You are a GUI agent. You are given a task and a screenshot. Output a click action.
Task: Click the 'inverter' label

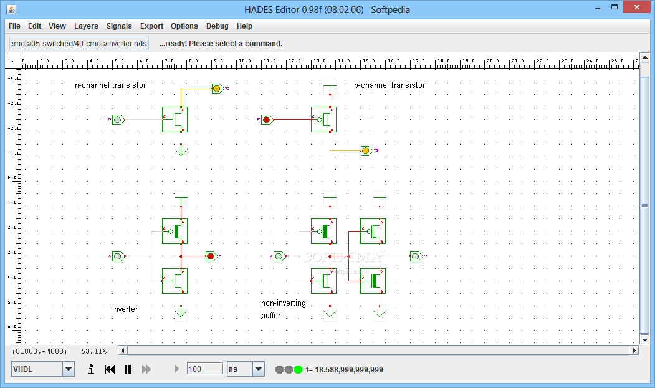click(x=125, y=309)
